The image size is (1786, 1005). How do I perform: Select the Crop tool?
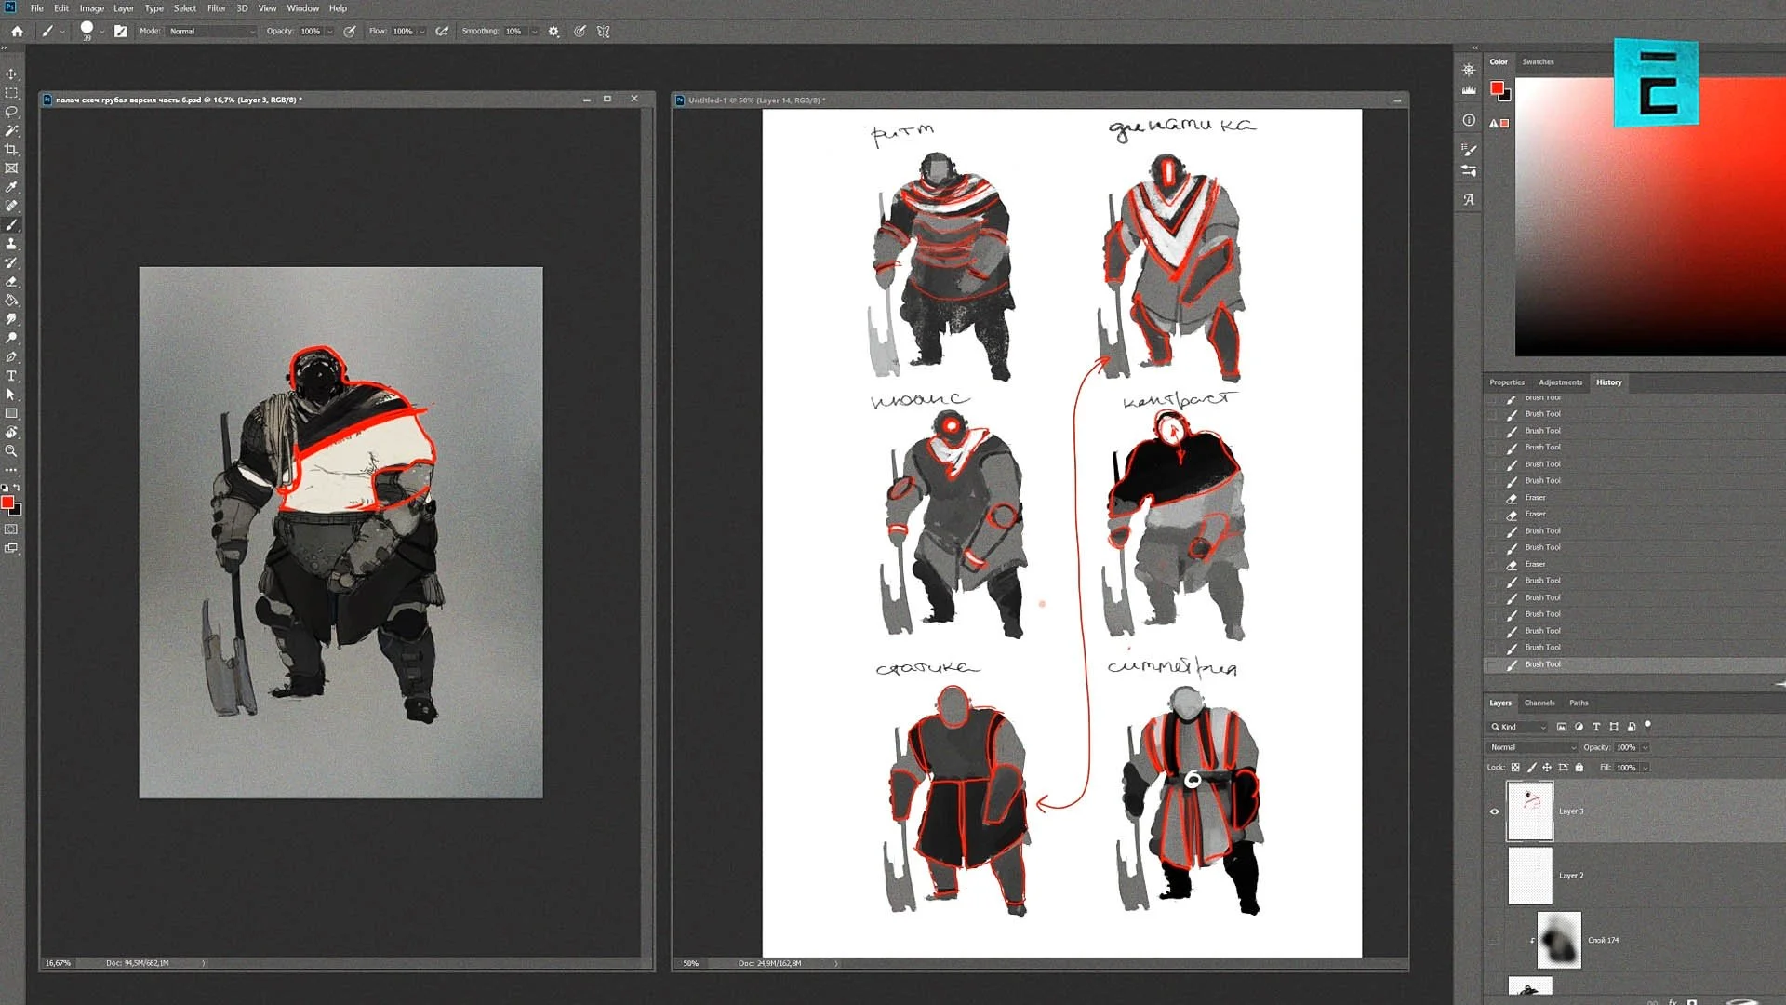click(11, 149)
